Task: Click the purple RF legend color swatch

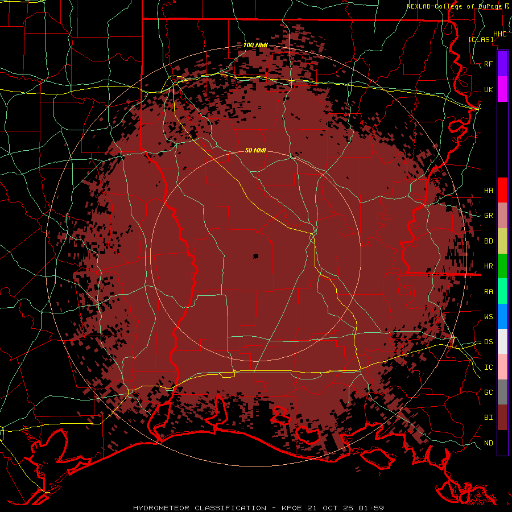Action: (502, 64)
